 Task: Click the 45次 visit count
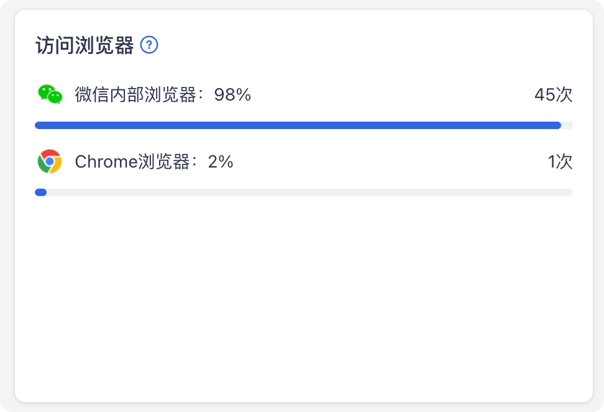tap(554, 95)
